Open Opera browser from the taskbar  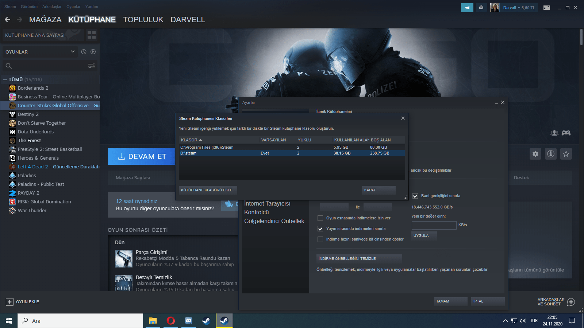(x=171, y=321)
